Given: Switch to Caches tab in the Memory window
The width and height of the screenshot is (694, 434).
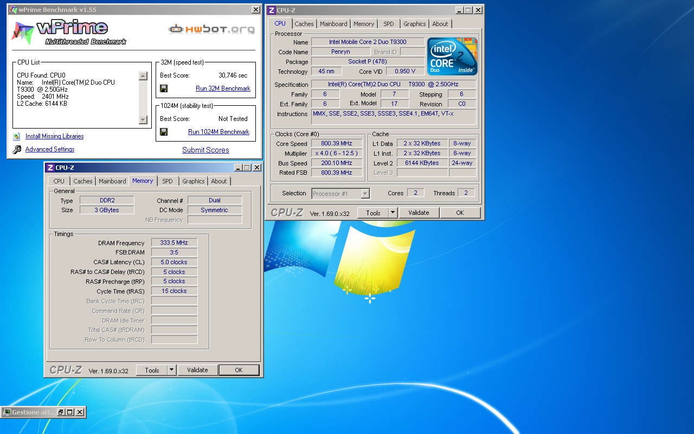Looking at the screenshot, I should (x=83, y=181).
